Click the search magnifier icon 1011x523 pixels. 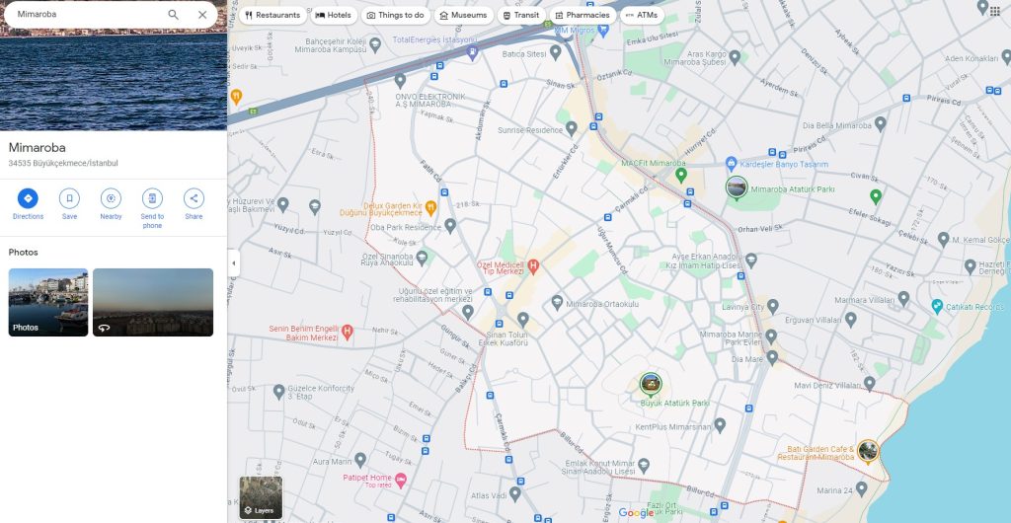pos(173,14)
